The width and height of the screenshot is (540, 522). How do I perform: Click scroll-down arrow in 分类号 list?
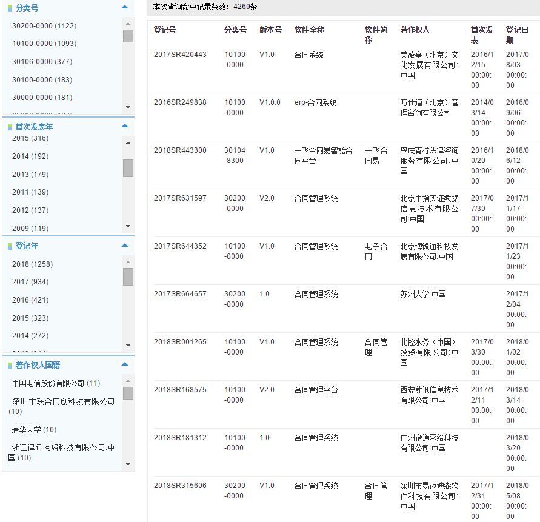point(128,107)
